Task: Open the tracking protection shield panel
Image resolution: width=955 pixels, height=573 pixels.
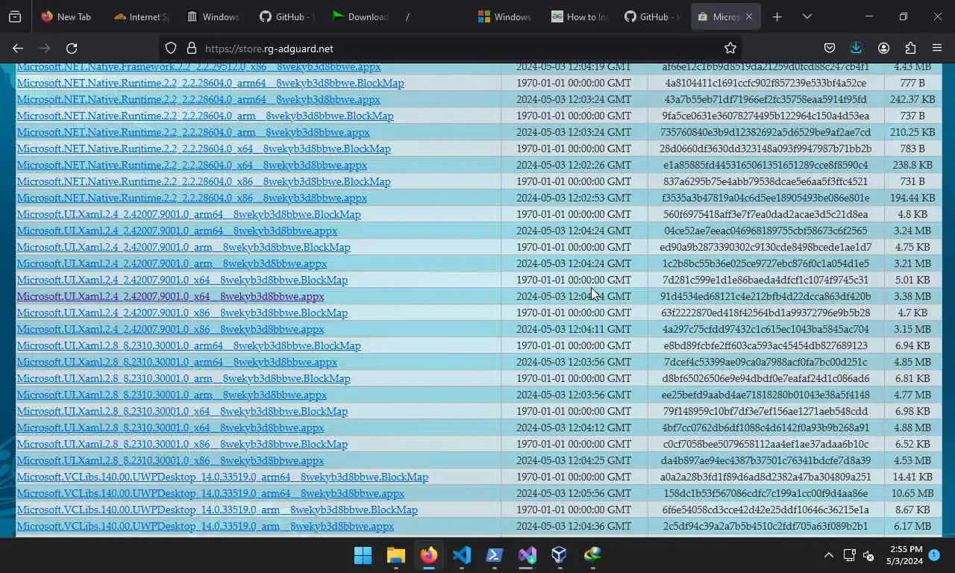Action: [171, 48]
